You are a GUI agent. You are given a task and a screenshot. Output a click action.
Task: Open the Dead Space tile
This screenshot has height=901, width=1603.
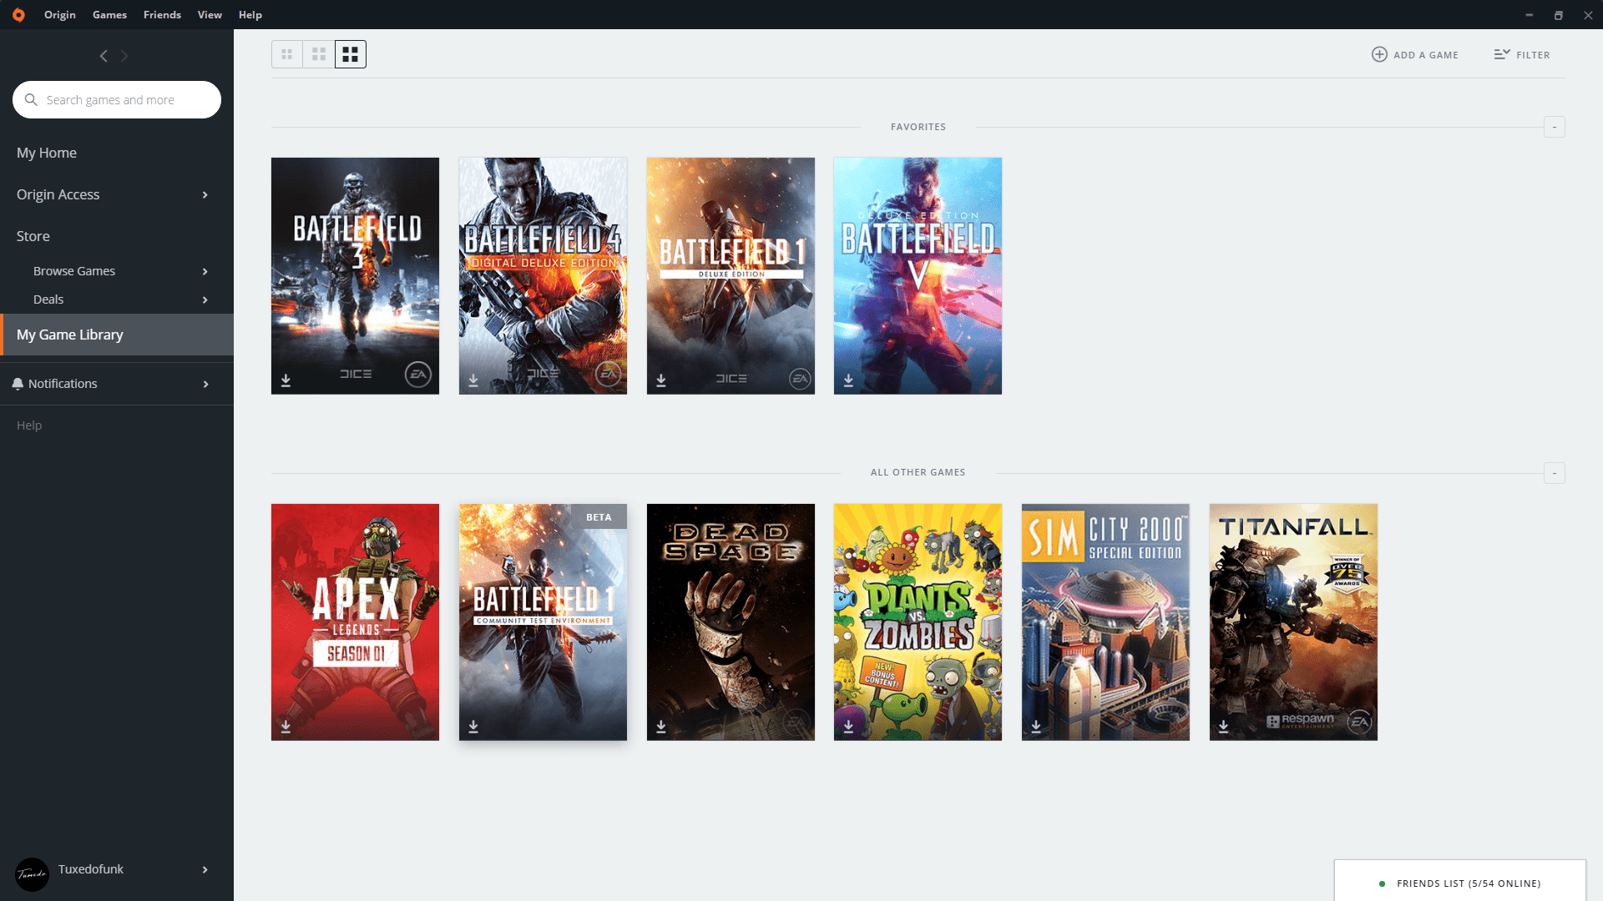pyautogui.click(x=731, y=622)
